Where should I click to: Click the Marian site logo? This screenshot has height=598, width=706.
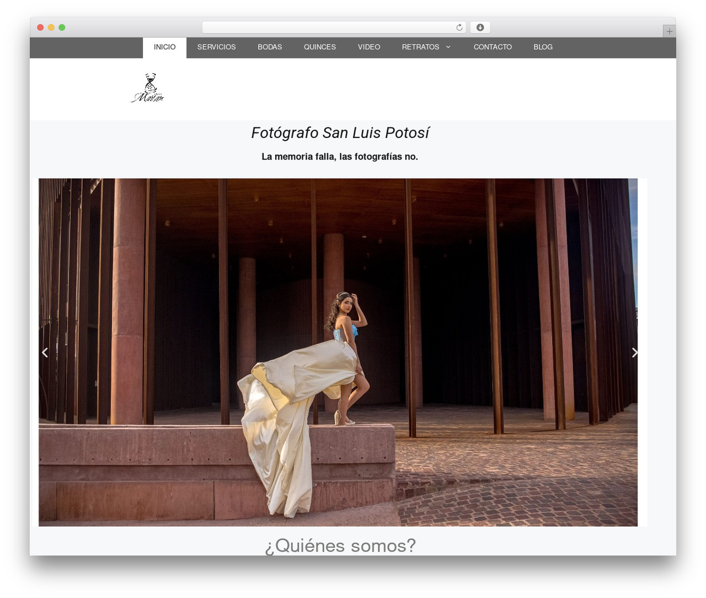coord(147,88)
